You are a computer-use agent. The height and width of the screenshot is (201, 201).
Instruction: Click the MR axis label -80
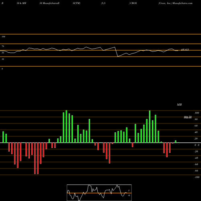[196, 171]
